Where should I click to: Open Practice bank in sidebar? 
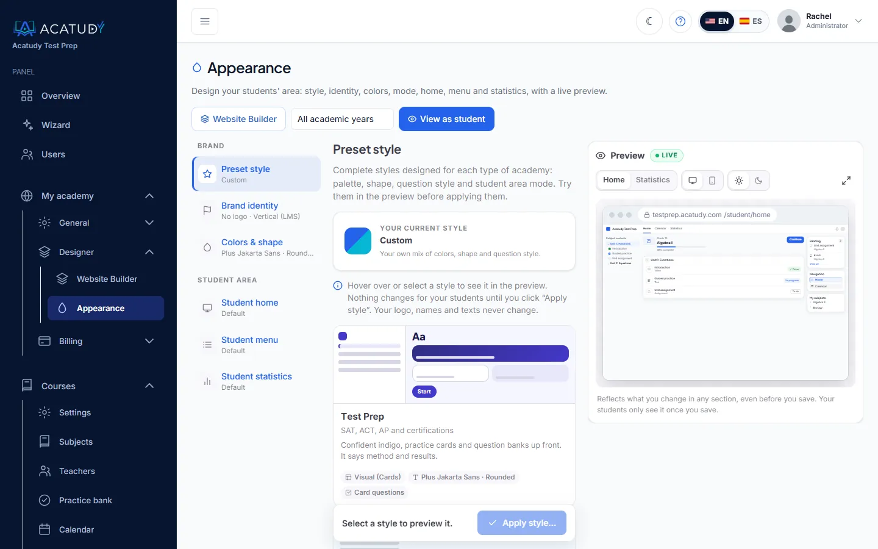tap(98, 500)
